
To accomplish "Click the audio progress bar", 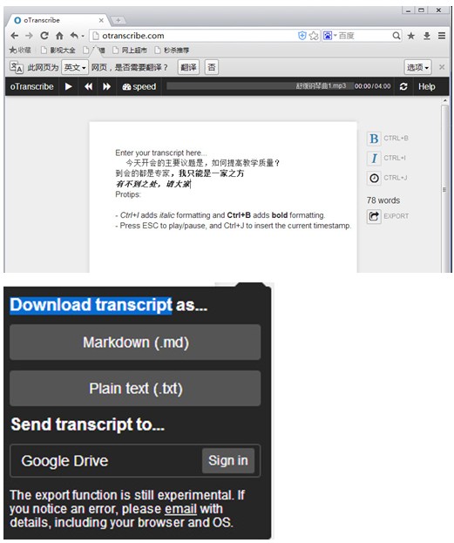I will (260, 86).
